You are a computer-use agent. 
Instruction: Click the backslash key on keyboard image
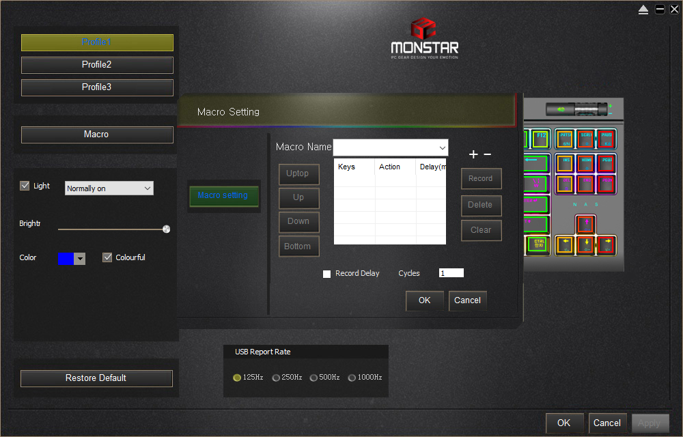[535, 184]
